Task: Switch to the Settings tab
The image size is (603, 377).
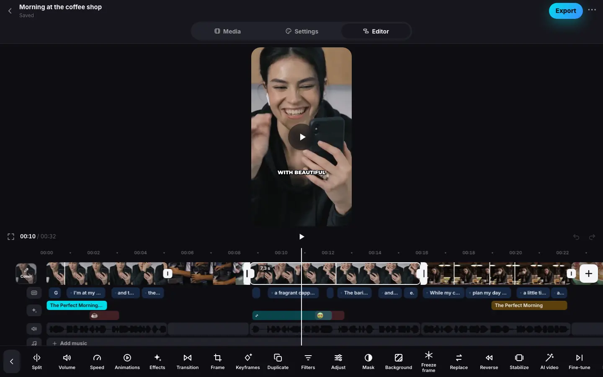Action: 302,31
